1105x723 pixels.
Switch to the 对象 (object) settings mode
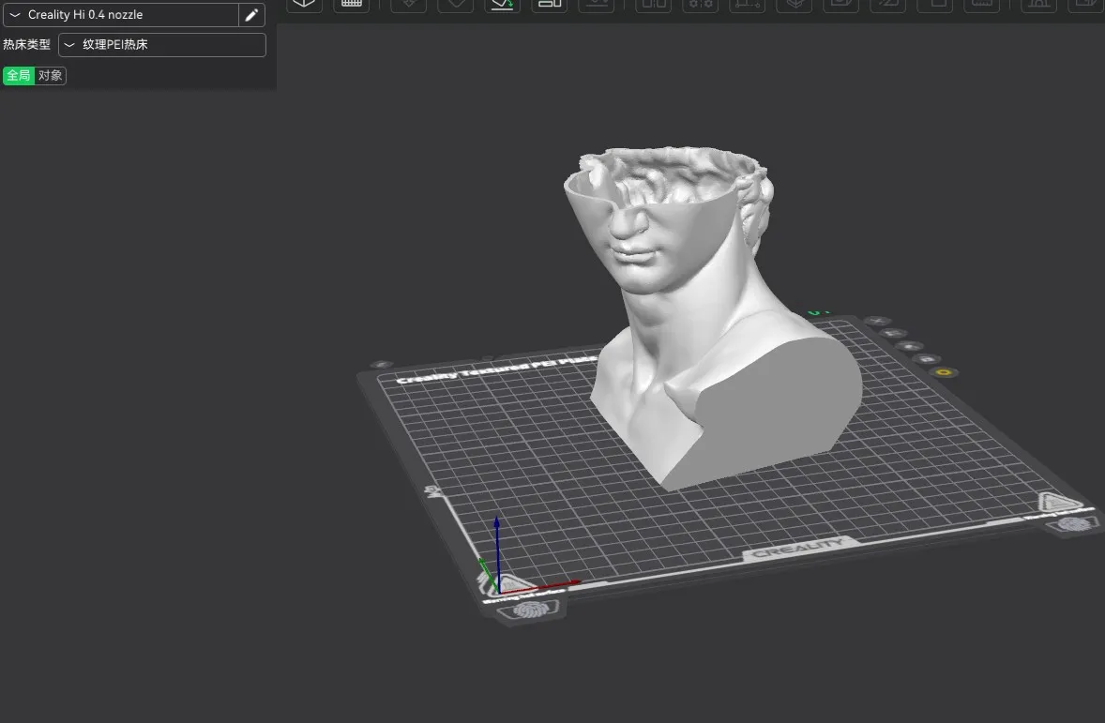coord(50,75)
